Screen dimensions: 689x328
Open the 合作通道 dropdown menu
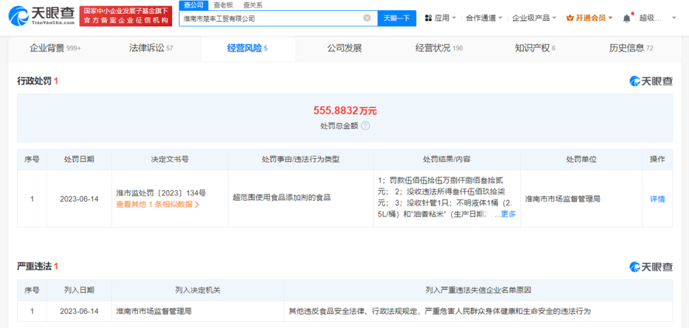coord(484,18)
